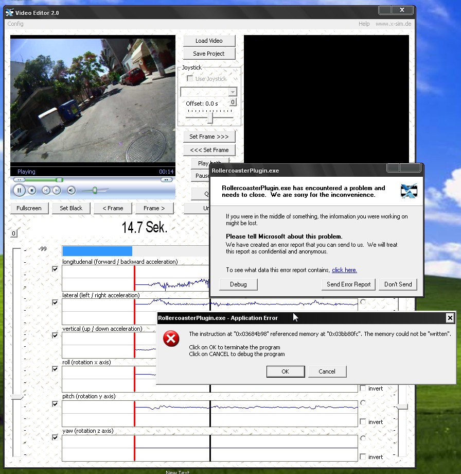The width and height of the screenshot is (461, 474).
Task: Click the green video seek progress bar
Action: click(x=42, y=180)
